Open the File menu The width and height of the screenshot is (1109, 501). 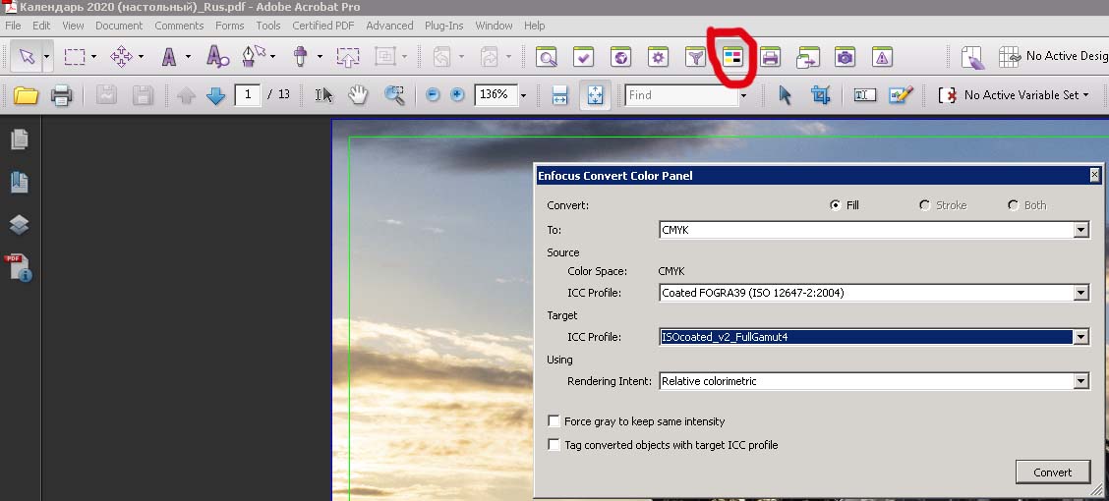tap(13, 26)
